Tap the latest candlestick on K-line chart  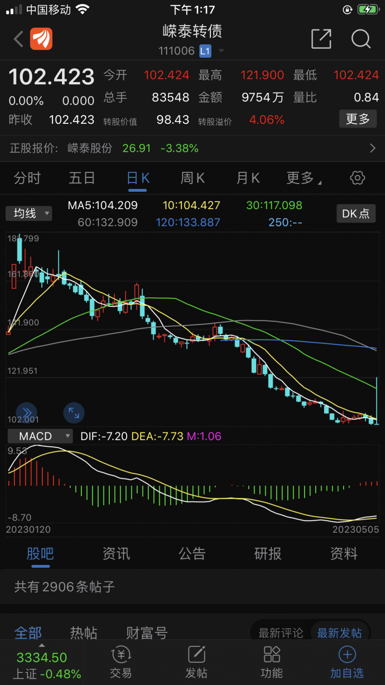pyautogui.click(x=376, y=401)
